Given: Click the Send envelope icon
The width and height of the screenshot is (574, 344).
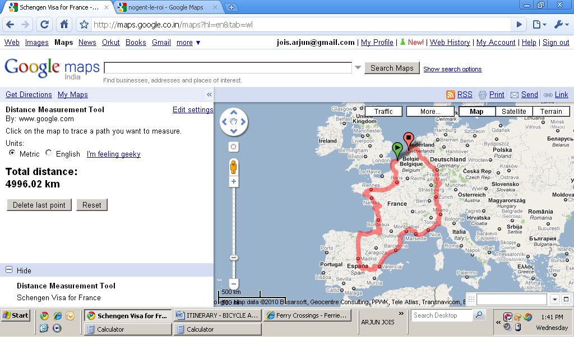Looking at the screenshot, I should click(515, 95).
